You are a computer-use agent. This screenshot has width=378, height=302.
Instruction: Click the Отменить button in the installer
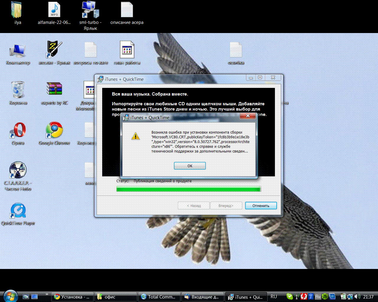(x=261, y=206)
